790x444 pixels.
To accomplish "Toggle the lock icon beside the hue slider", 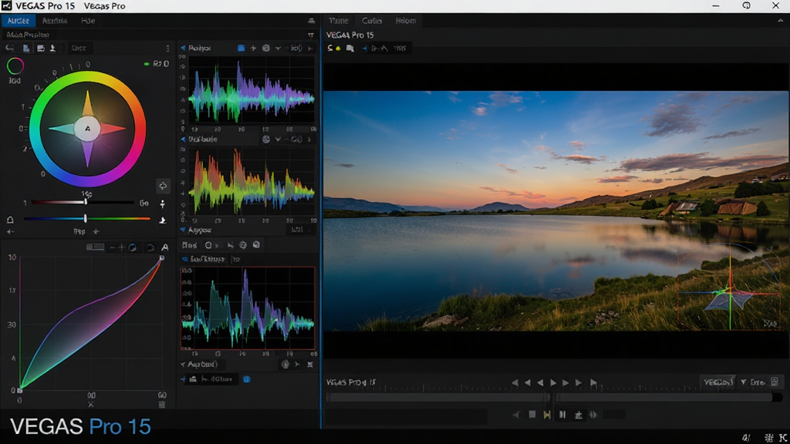I will click(x=10, y=220).
